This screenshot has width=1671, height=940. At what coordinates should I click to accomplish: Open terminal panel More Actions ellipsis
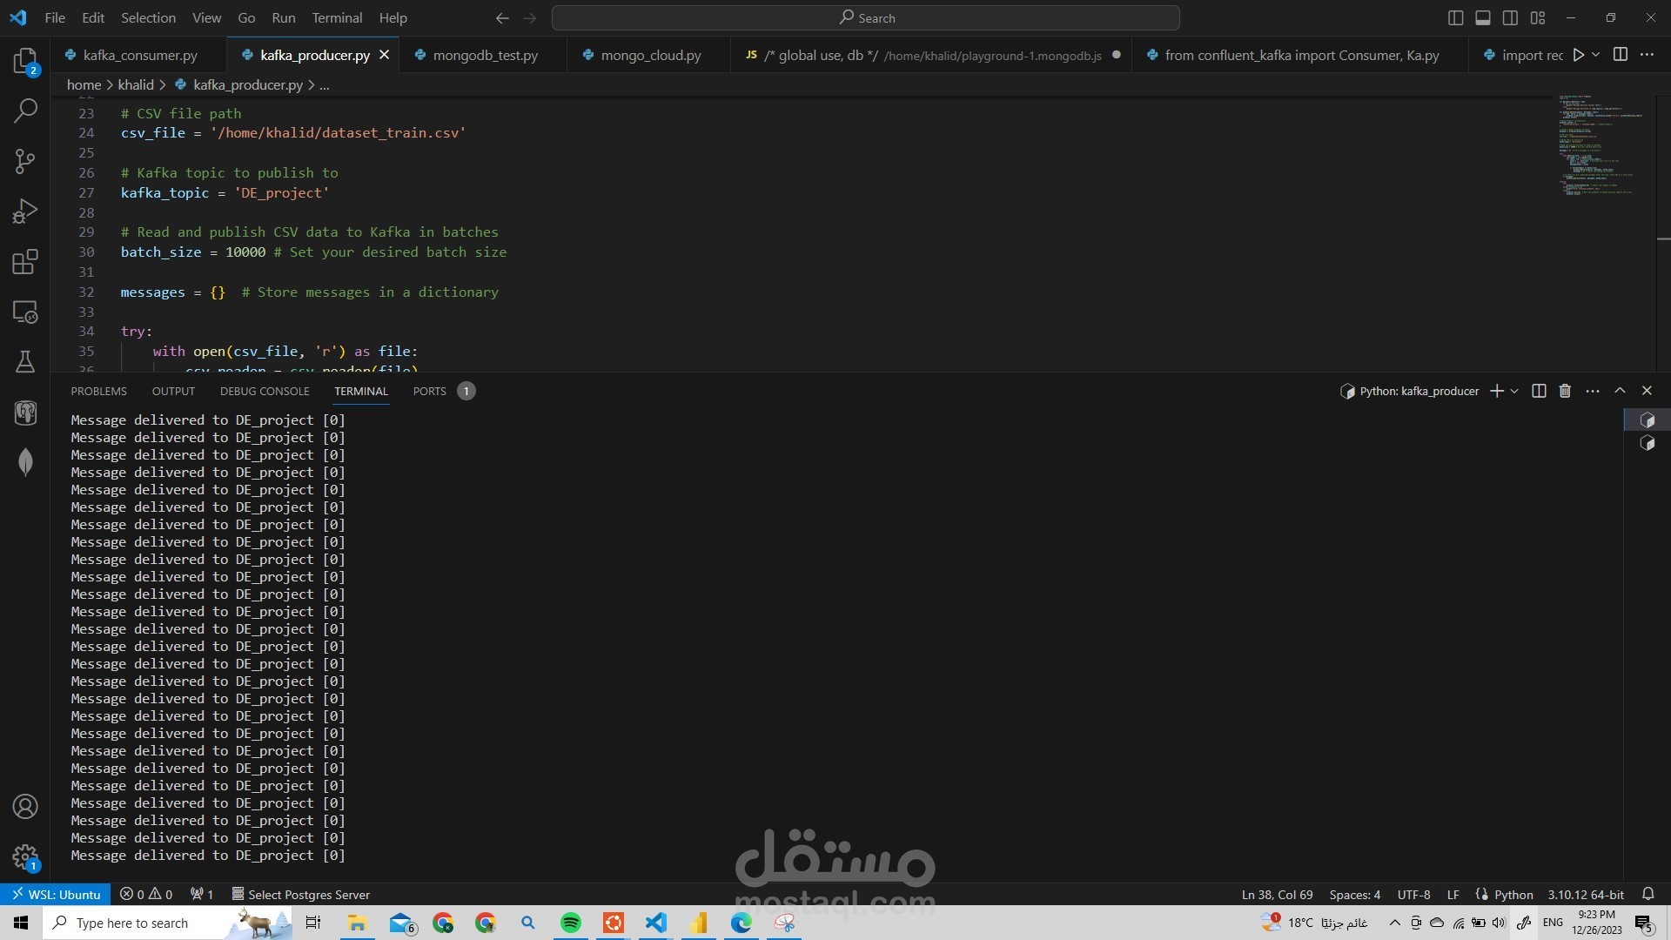(1593, 391)
